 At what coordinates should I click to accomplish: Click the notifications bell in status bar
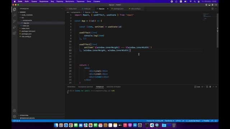point(216,121)
